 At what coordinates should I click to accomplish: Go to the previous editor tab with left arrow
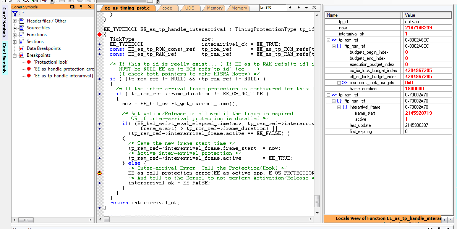(290, 8)
